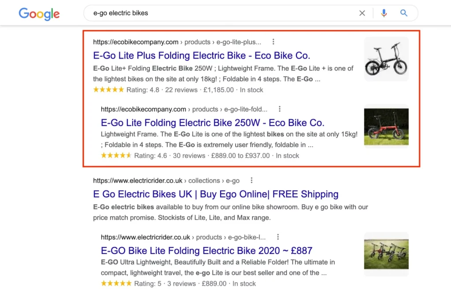Click ecobikecompany.com e-go-lite-plus URL breadcrumb
The image size is (451, 306).
point(177,42)
